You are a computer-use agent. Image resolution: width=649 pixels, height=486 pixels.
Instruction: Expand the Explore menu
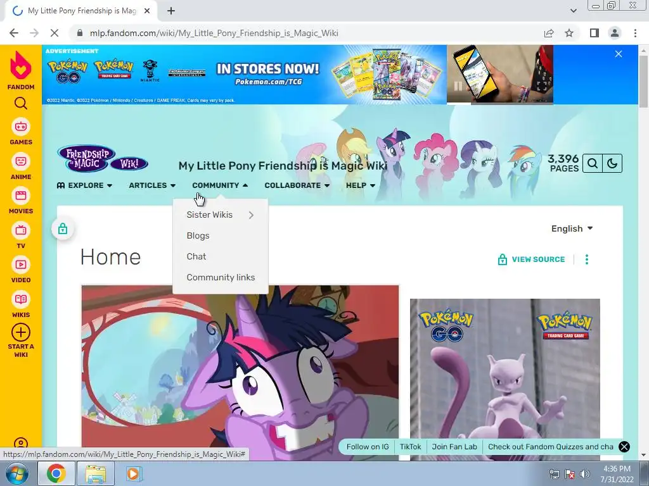[84, 185]
